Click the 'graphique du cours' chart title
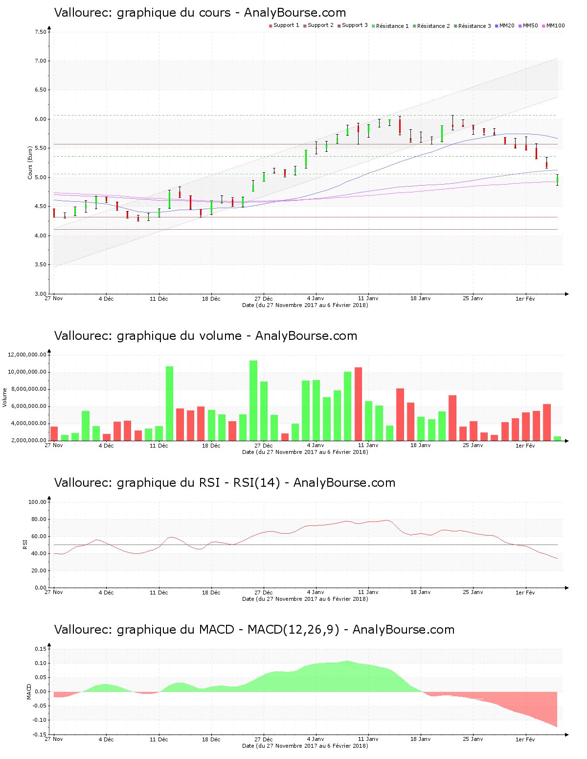587x759 pixels. [200, 13]
